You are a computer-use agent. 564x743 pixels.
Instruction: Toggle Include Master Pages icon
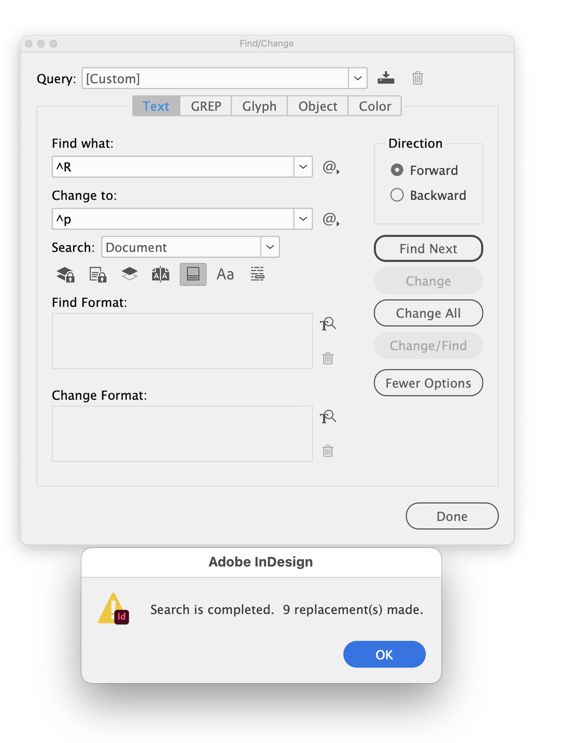click(161, 274)
